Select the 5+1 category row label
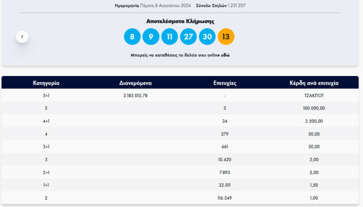 click(x=46, y=96)
